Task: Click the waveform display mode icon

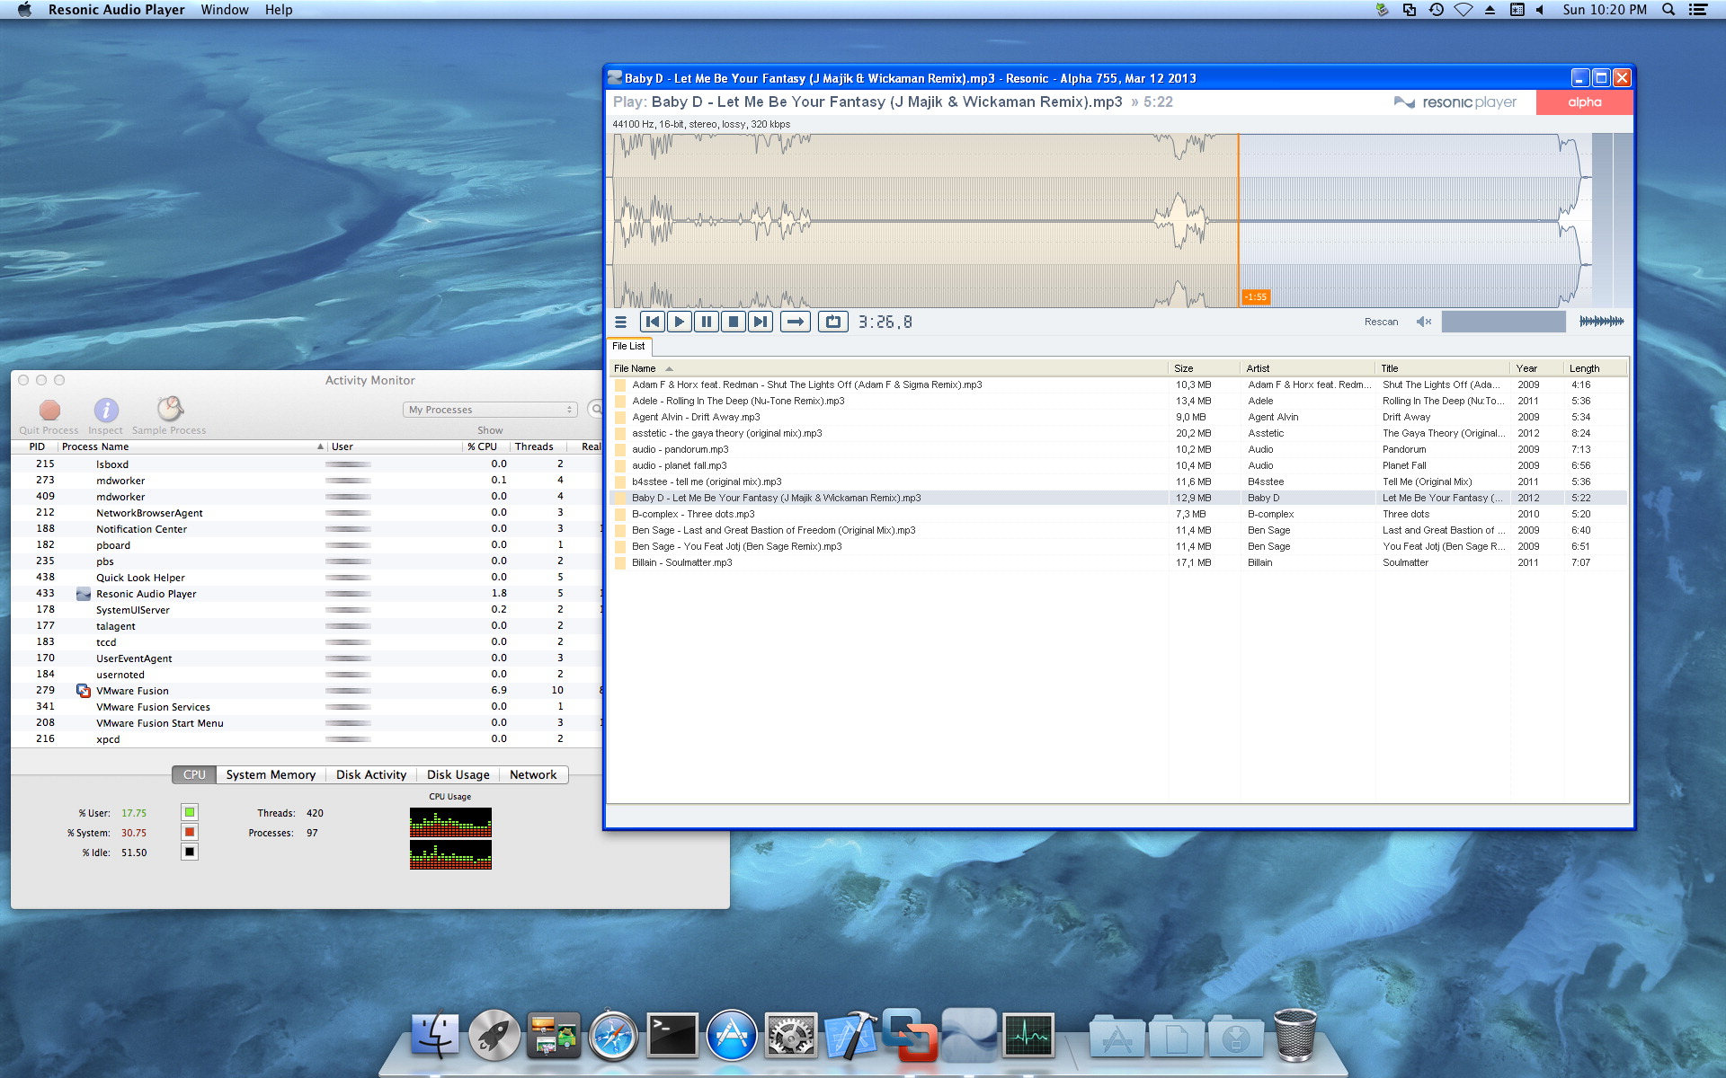Action: [1601, 322]
